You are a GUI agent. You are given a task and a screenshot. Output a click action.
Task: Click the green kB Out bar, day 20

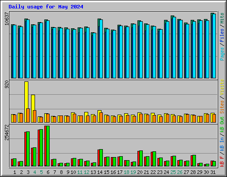(141, 158)
